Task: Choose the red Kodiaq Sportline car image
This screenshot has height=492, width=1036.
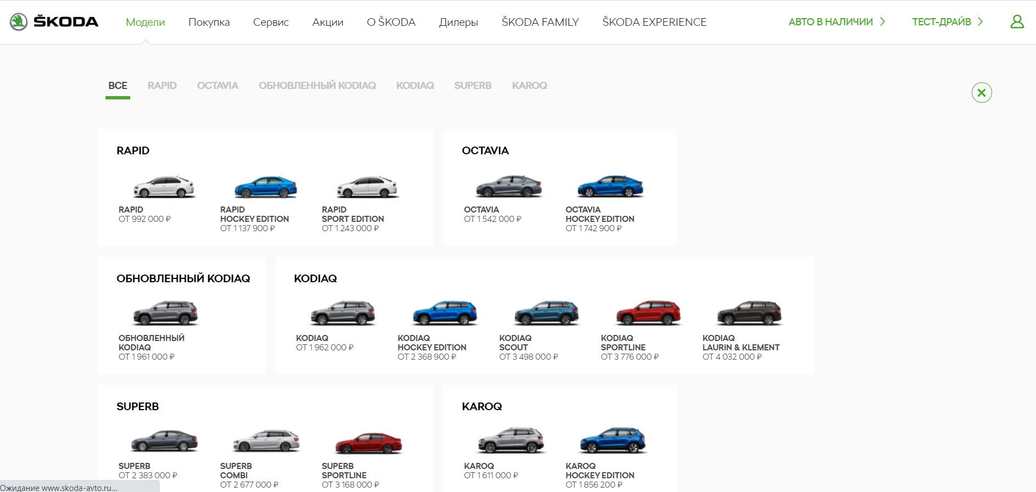Action: click(x=648, y=313)
